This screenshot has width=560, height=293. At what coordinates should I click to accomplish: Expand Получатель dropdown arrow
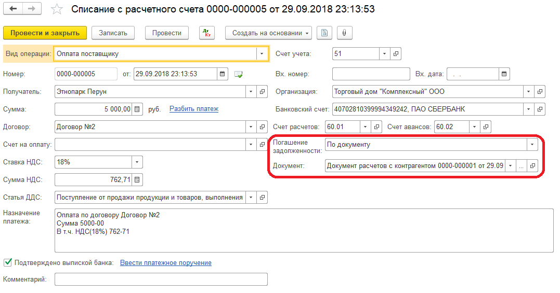pos(251,91)
